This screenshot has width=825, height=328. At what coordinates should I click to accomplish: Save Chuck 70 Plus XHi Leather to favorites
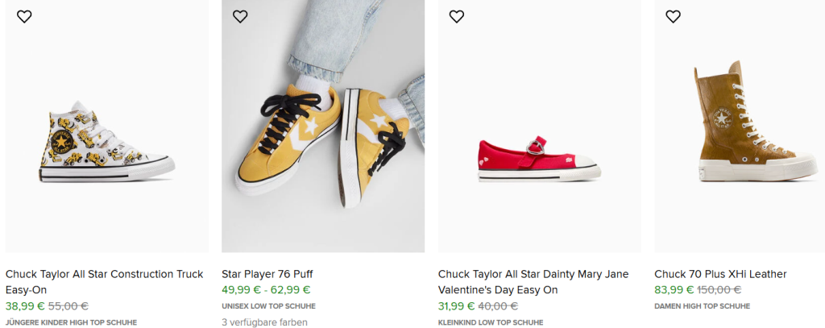pos(674,17)
